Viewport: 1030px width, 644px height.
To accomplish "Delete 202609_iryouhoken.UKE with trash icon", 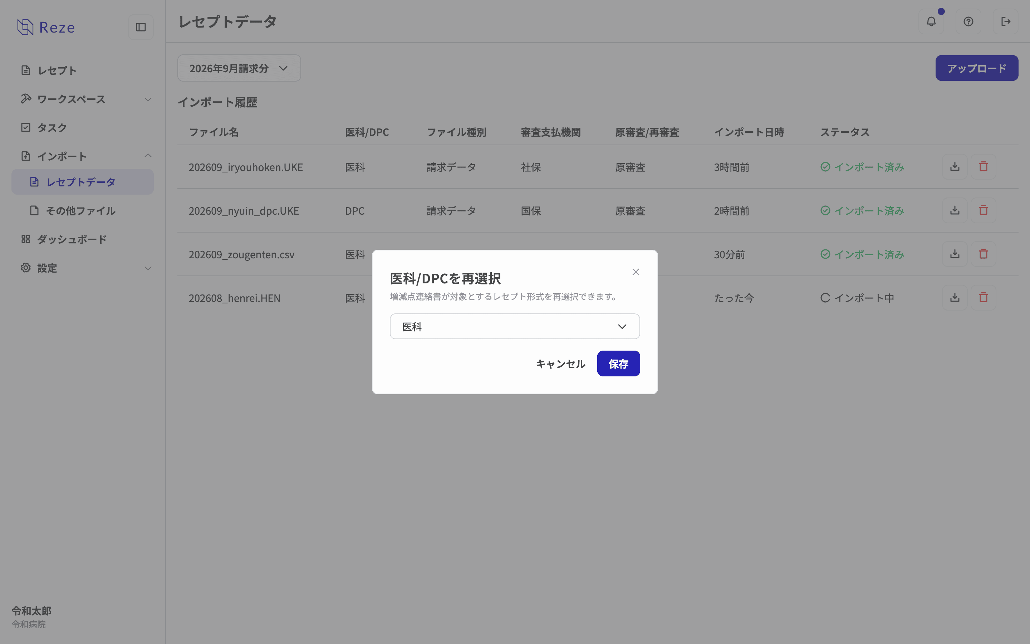I will (983, 166).
